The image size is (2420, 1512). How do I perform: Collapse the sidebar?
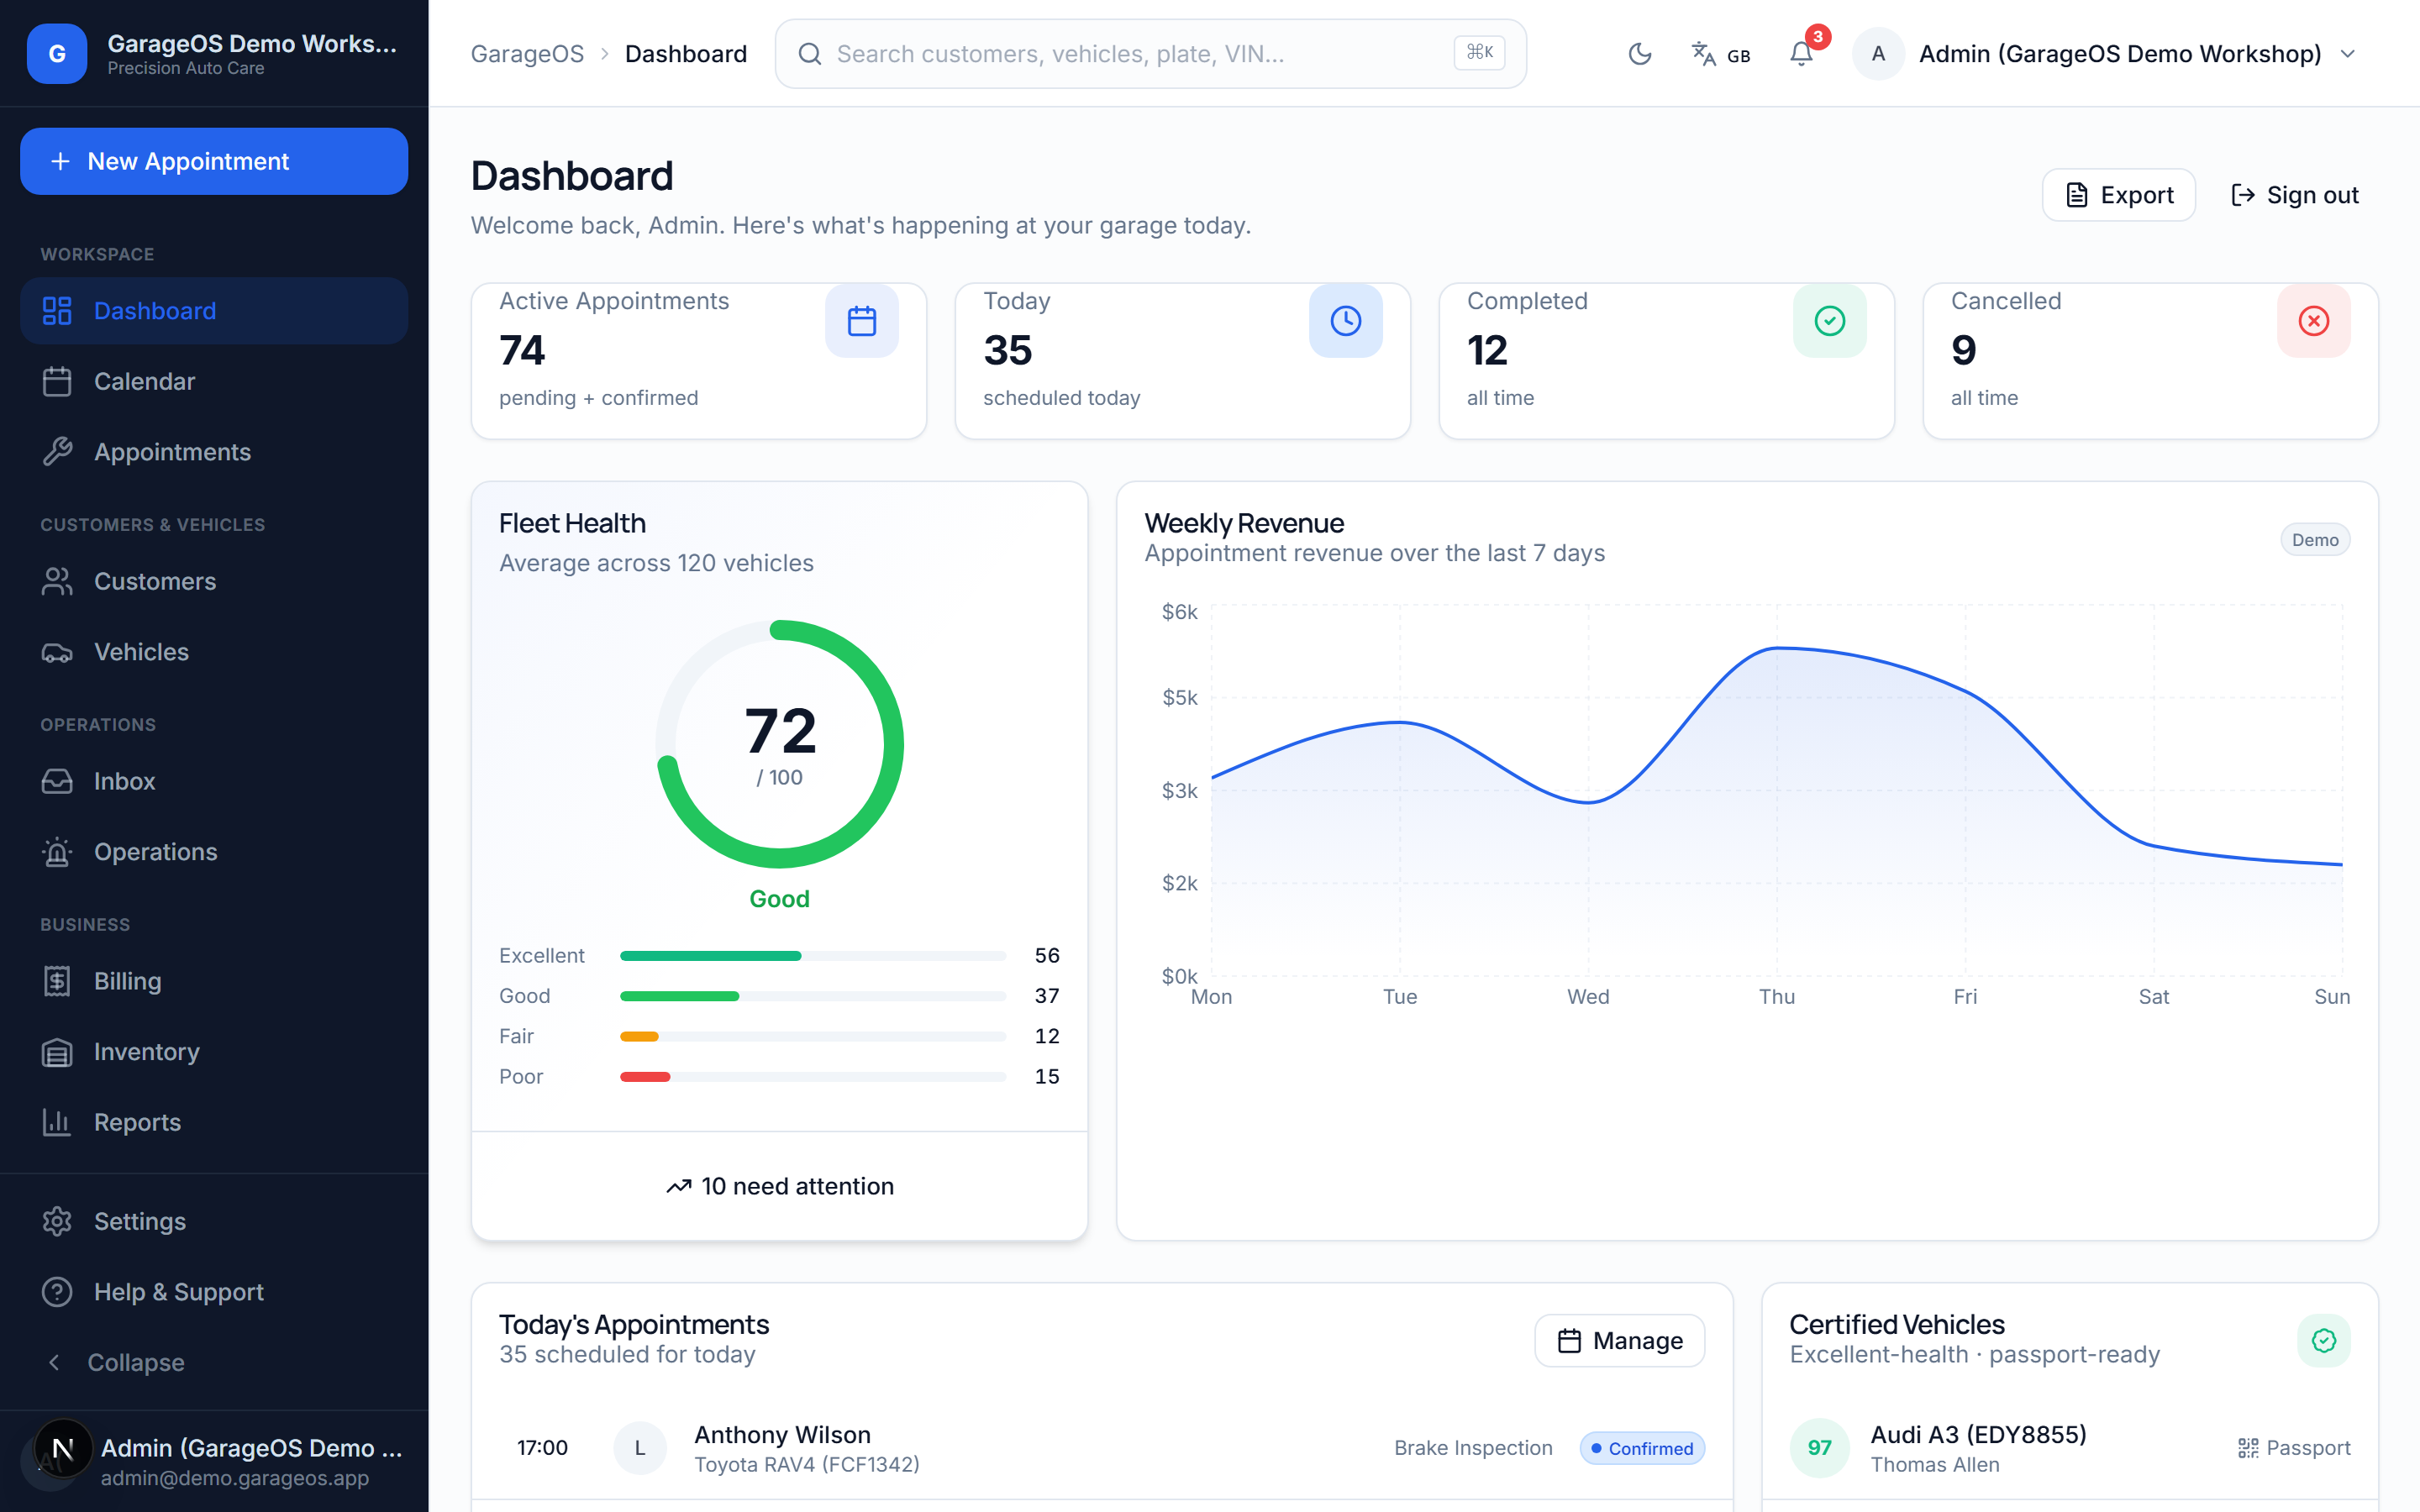pos(214,1362)
